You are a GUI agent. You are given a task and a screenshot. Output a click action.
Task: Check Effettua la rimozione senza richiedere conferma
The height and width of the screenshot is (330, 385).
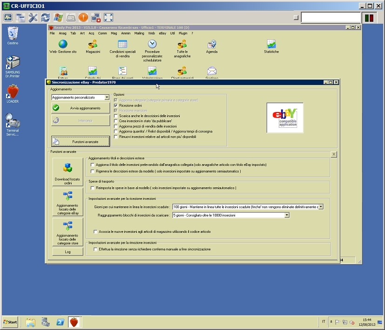point(95,249)
